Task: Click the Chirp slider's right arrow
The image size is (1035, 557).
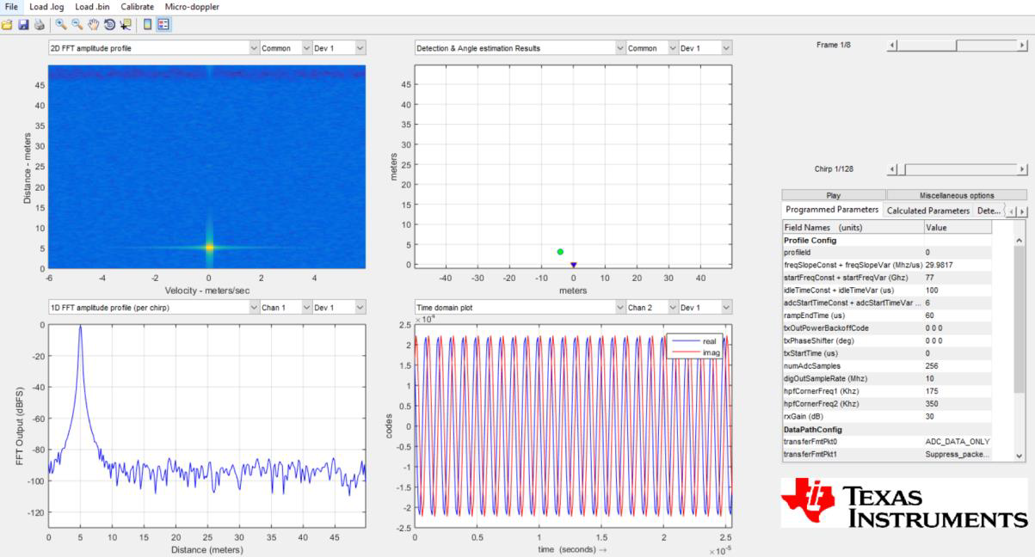Action: [x=1022, y=170]
